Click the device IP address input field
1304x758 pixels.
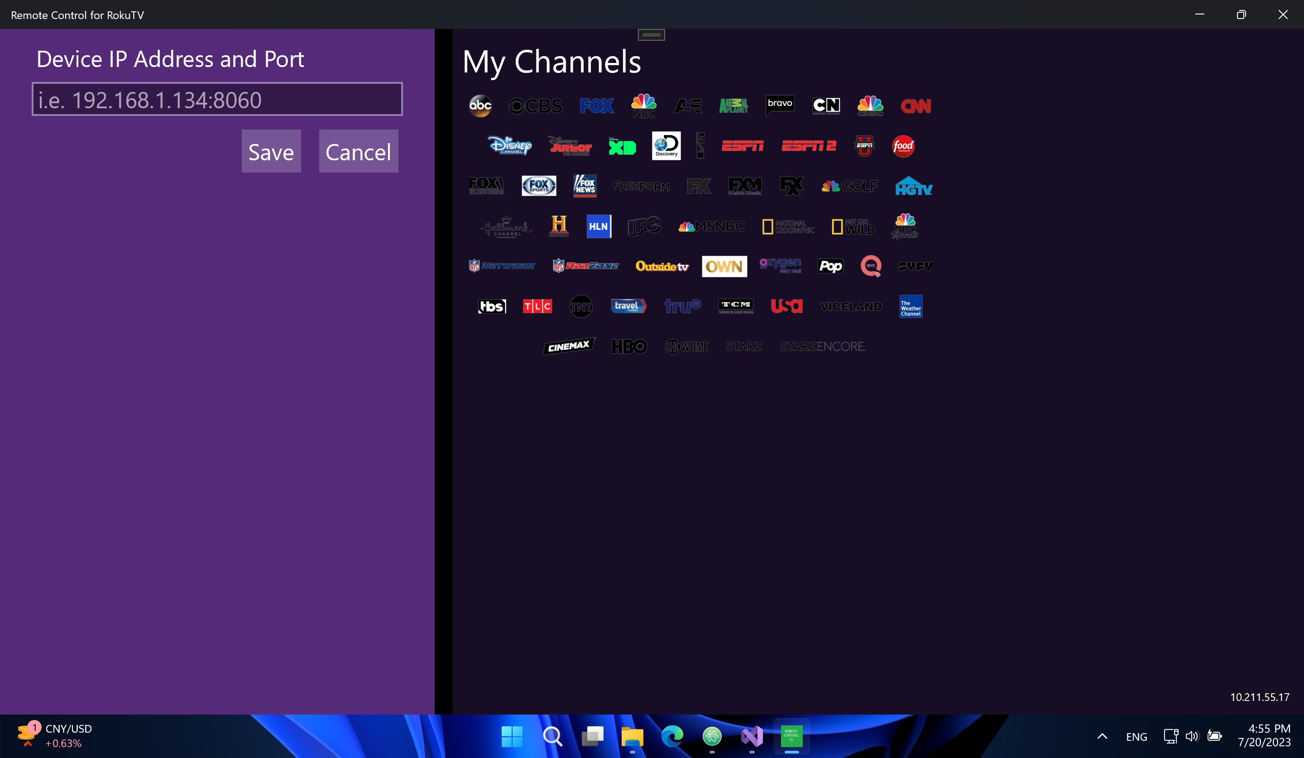(x=217, y=99)
